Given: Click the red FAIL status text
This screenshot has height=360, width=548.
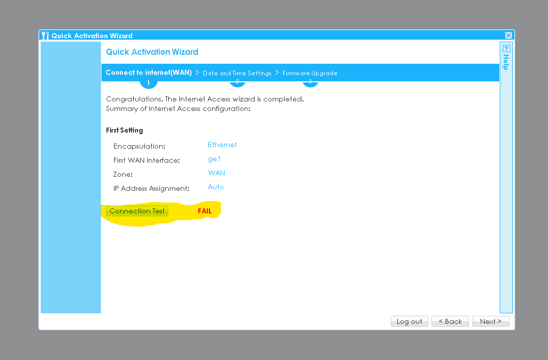Looking at the screenshot, I should (204, 211).
